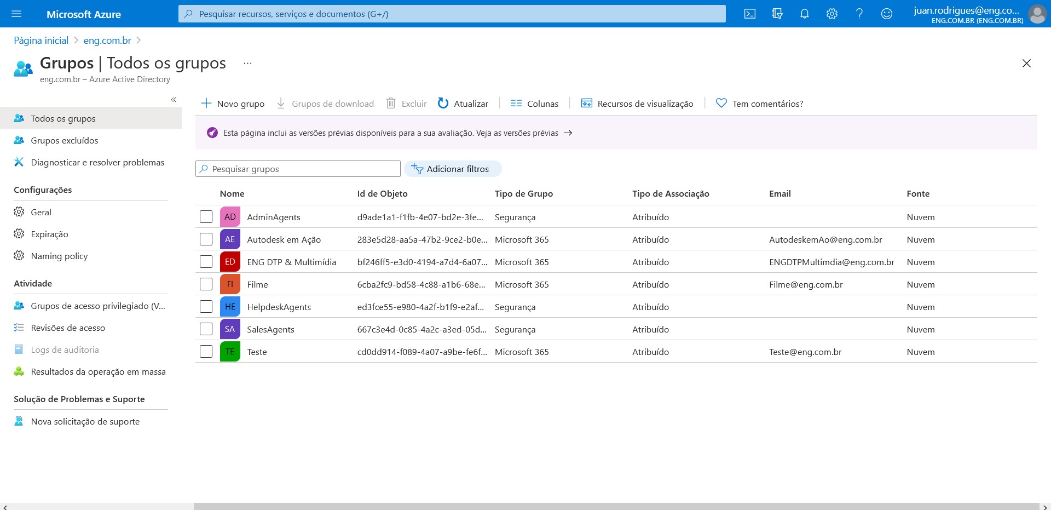
Task: Tick the ENG DTP & Multimídia checkbox
Action: pos(206,262)
